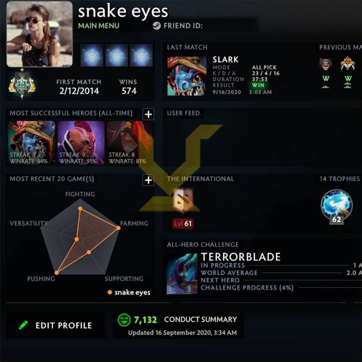Select the third featured hero slot
362x362 pixels.
click(x=141, y=55)
